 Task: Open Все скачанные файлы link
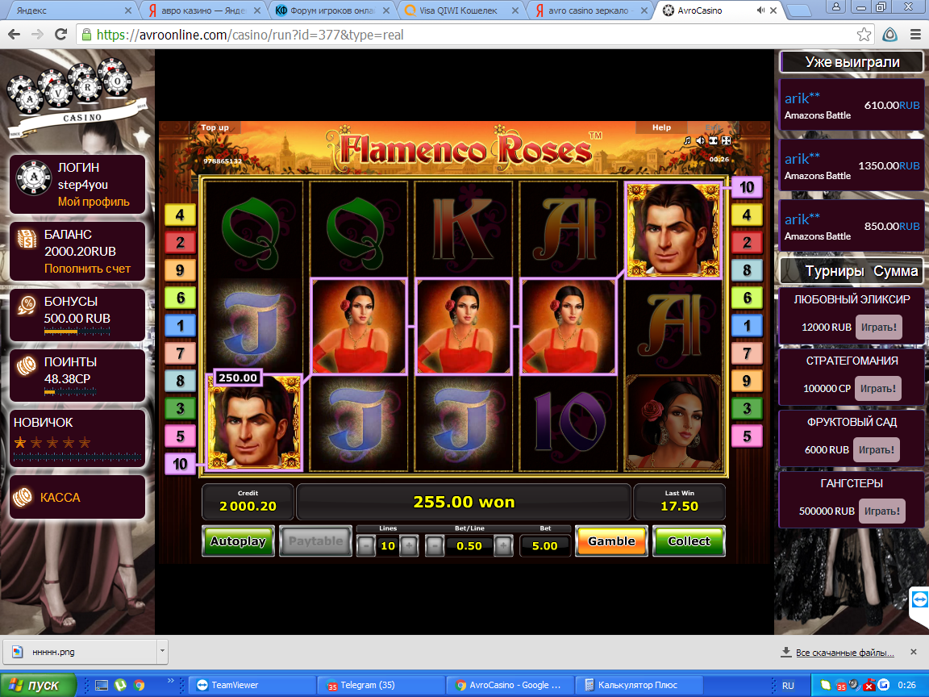845,653
